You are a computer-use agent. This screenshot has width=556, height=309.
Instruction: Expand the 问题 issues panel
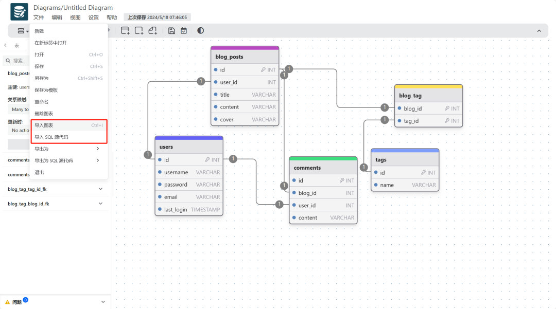click(x=102, y=302)
